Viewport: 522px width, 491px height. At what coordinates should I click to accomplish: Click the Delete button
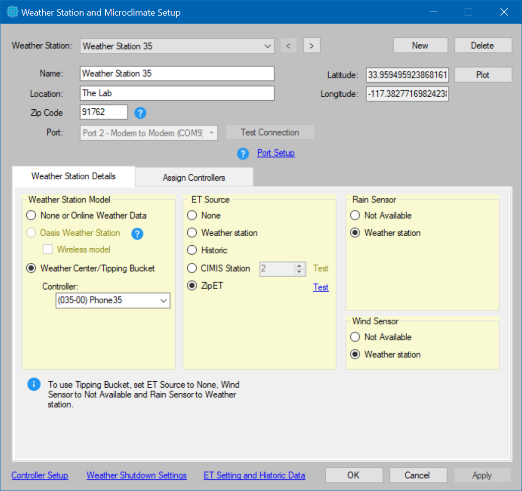click(482, 46)
